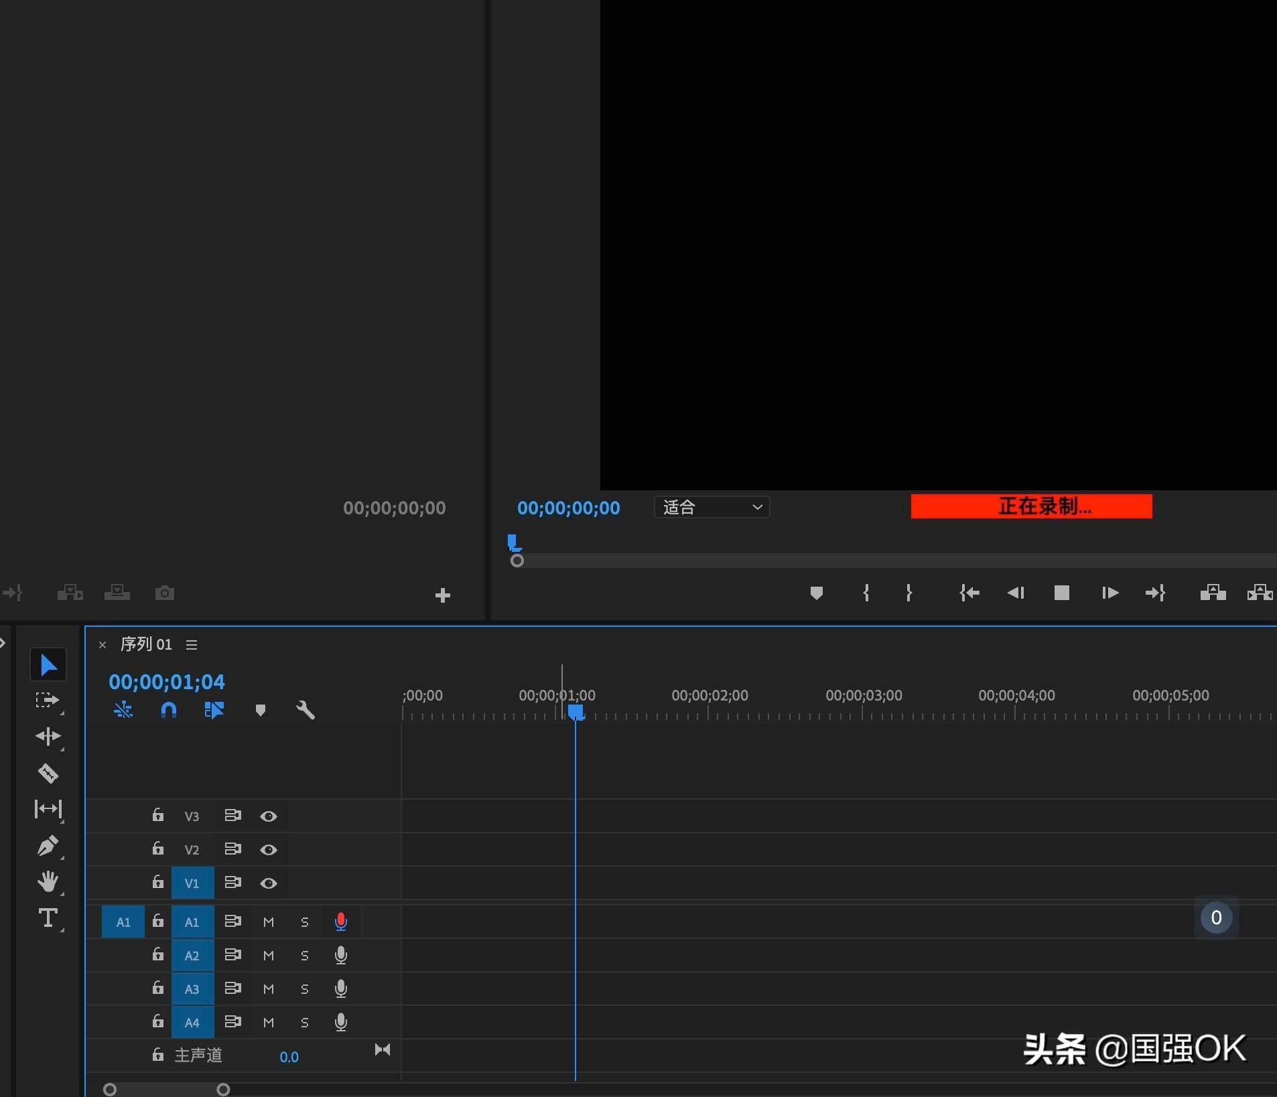Open the 适合 zoom level dropdown

point(712,507)
